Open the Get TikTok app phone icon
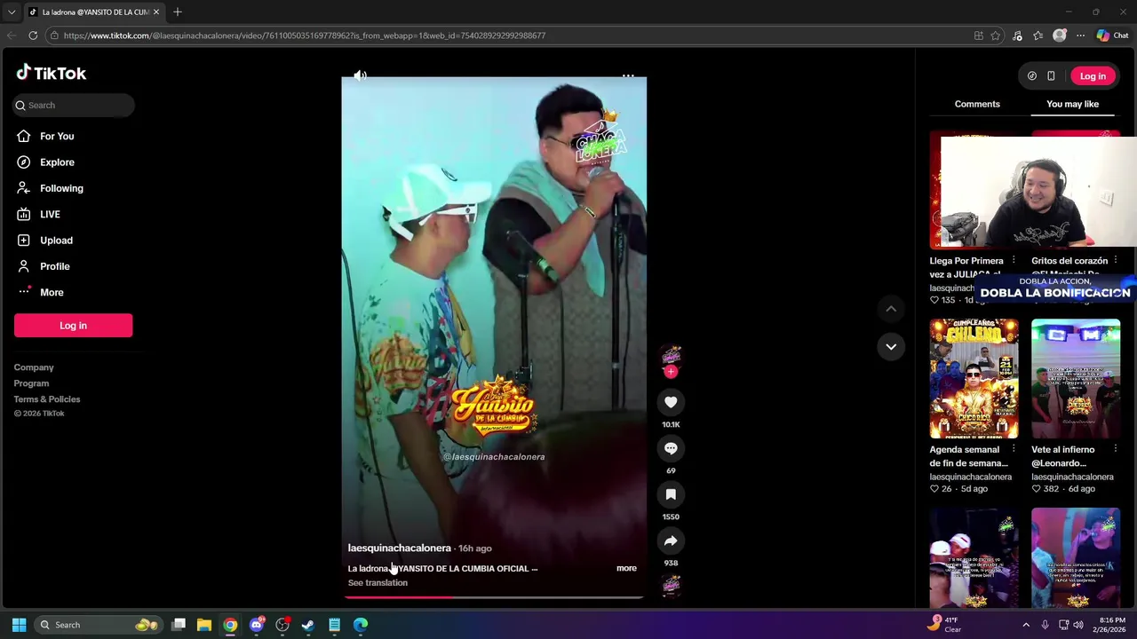 point(1051,76)
